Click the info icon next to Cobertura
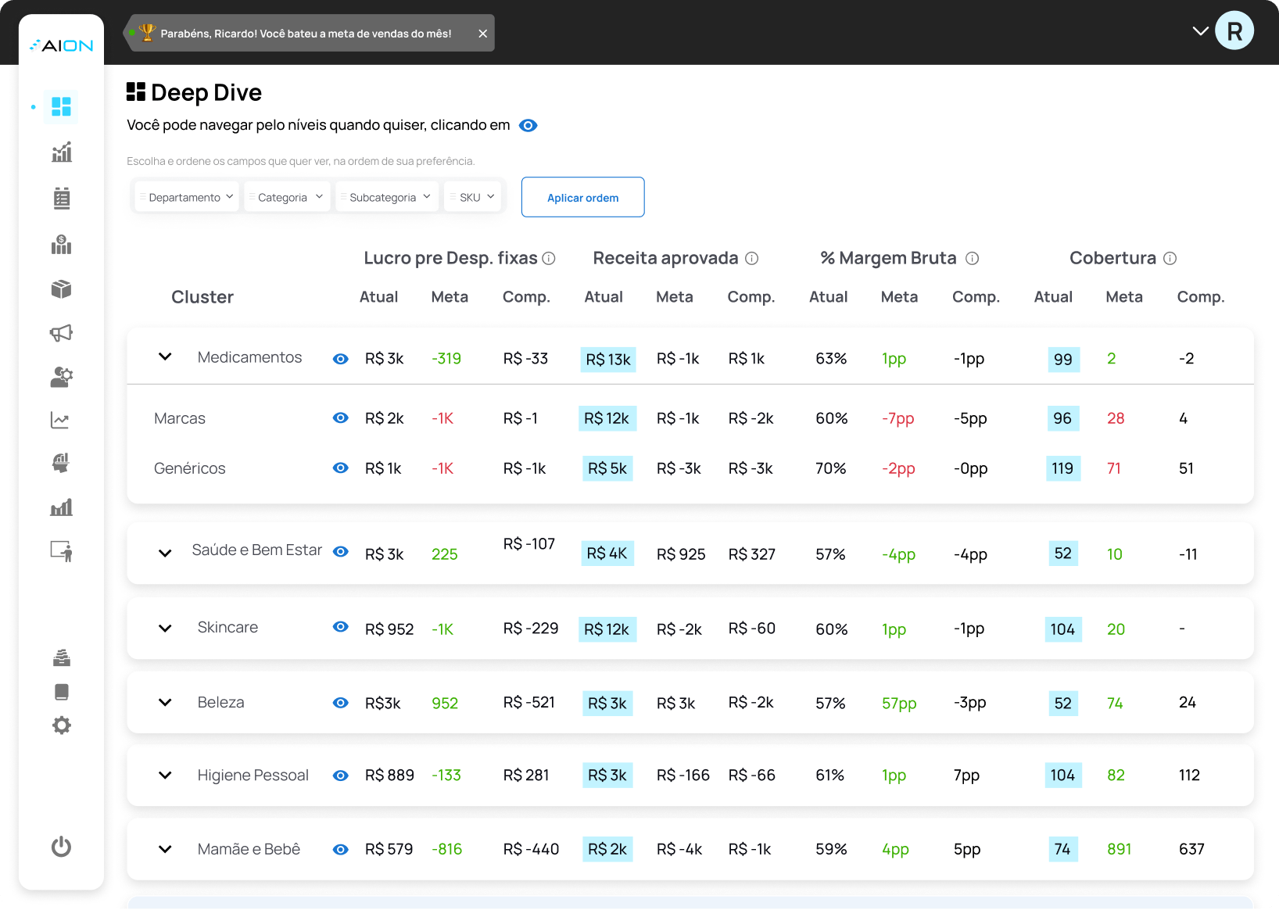Viewport: 1279px width, 910px height. pos(1170,258)
